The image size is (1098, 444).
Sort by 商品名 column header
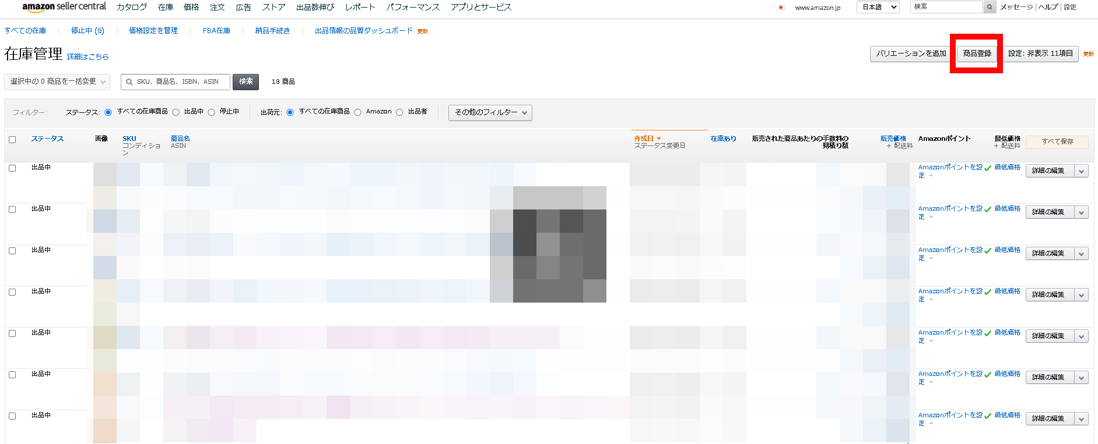pyautogui.click(x=180, y=138)
